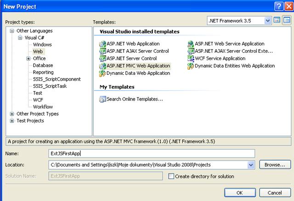The height and width of the screenshot is (201, 294).
Task: Pick the ASP.NET Server Control template icon
Action: tap(102, 58)
